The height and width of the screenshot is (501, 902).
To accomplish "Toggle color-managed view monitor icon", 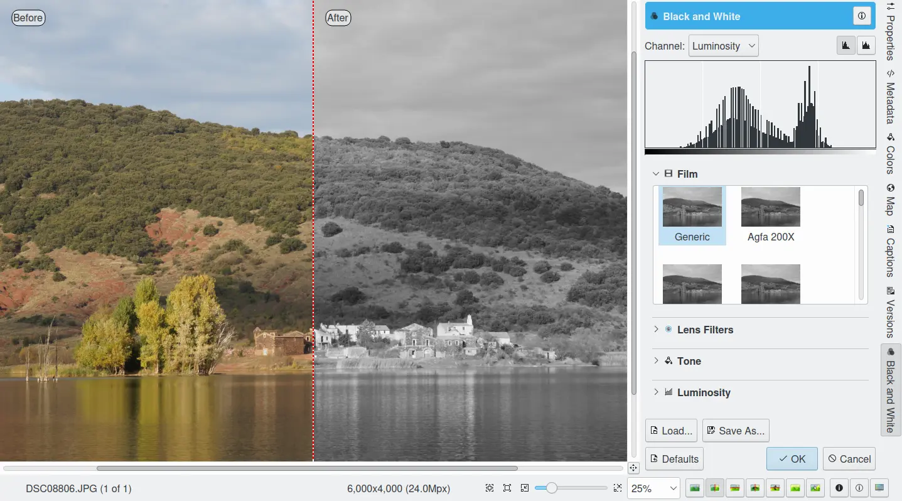I will 879,488.
